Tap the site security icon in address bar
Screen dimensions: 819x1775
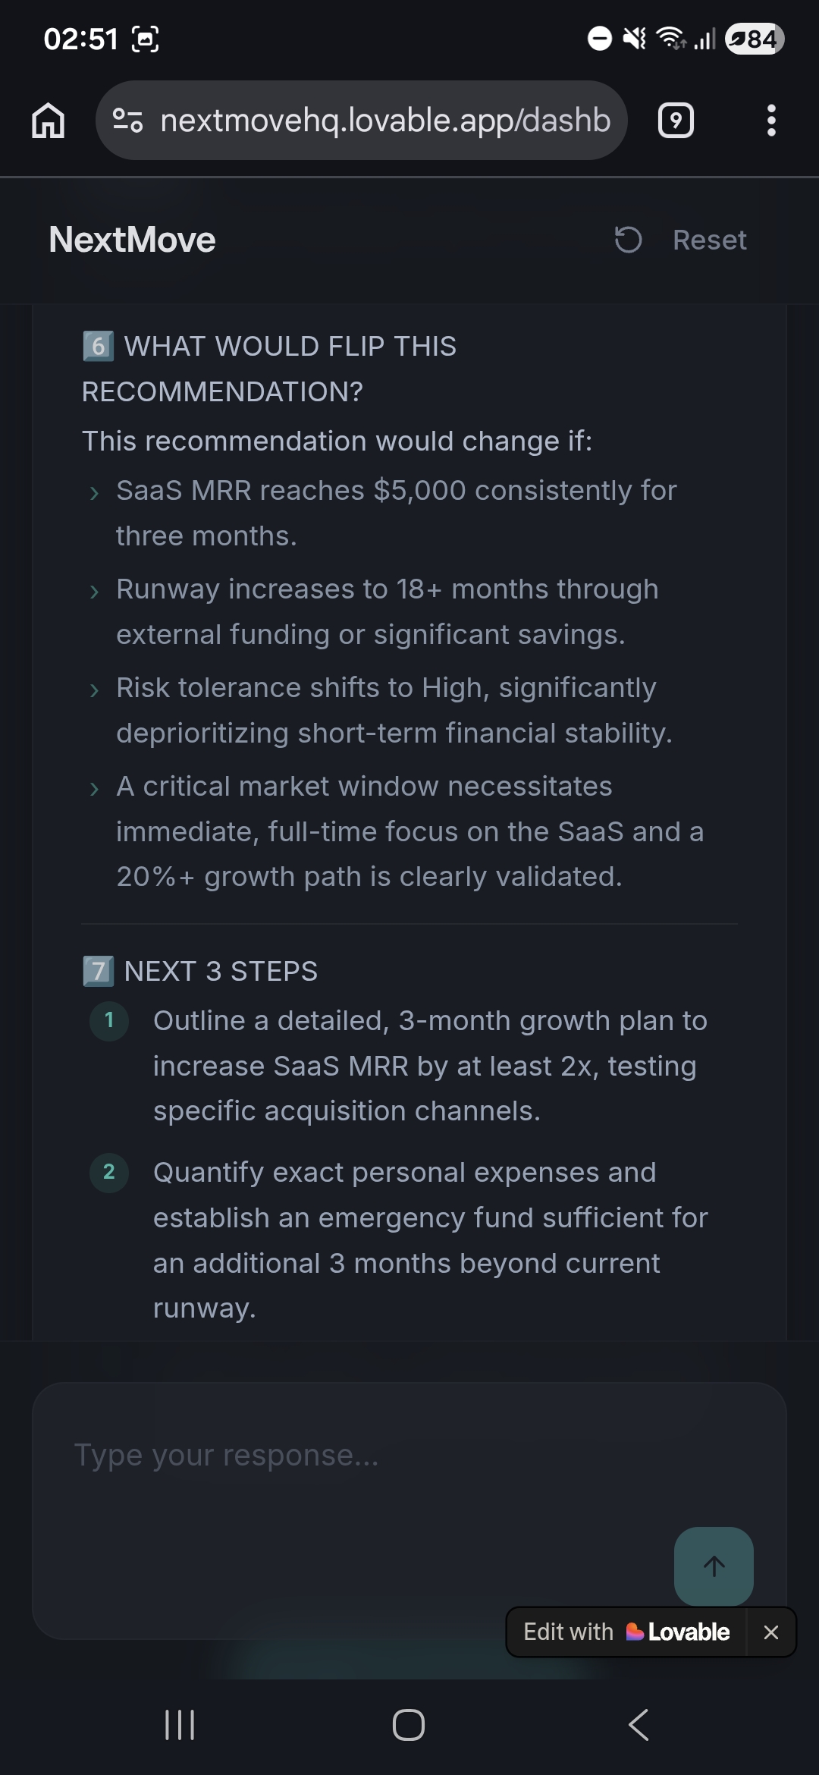(x=127, y=120)
